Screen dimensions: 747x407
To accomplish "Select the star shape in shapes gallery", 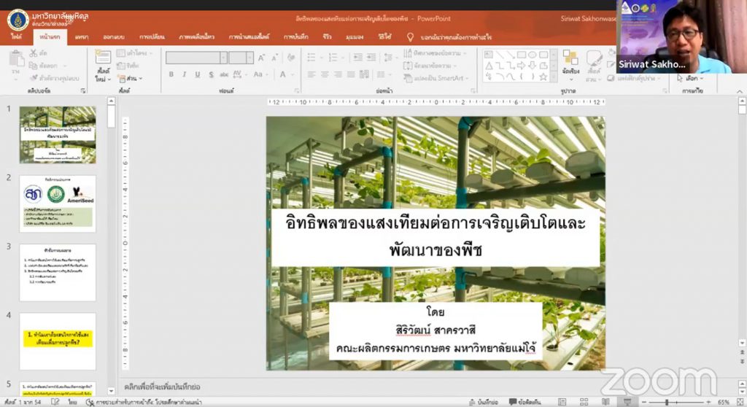I will [x=543, y=76].
